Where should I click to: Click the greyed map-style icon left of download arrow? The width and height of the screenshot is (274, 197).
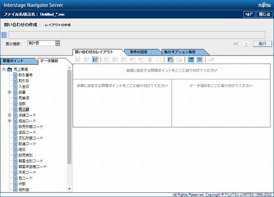(x=236, y=44)
